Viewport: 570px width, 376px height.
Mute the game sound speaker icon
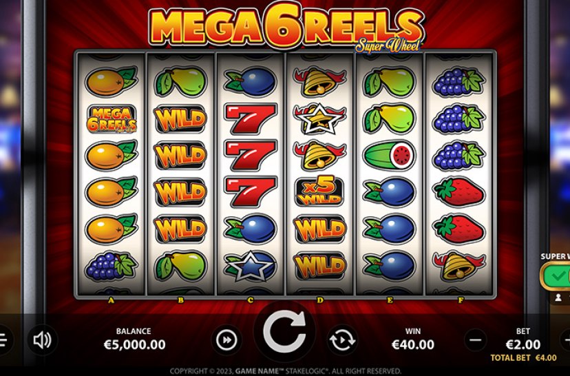click(x=43, y=340)
